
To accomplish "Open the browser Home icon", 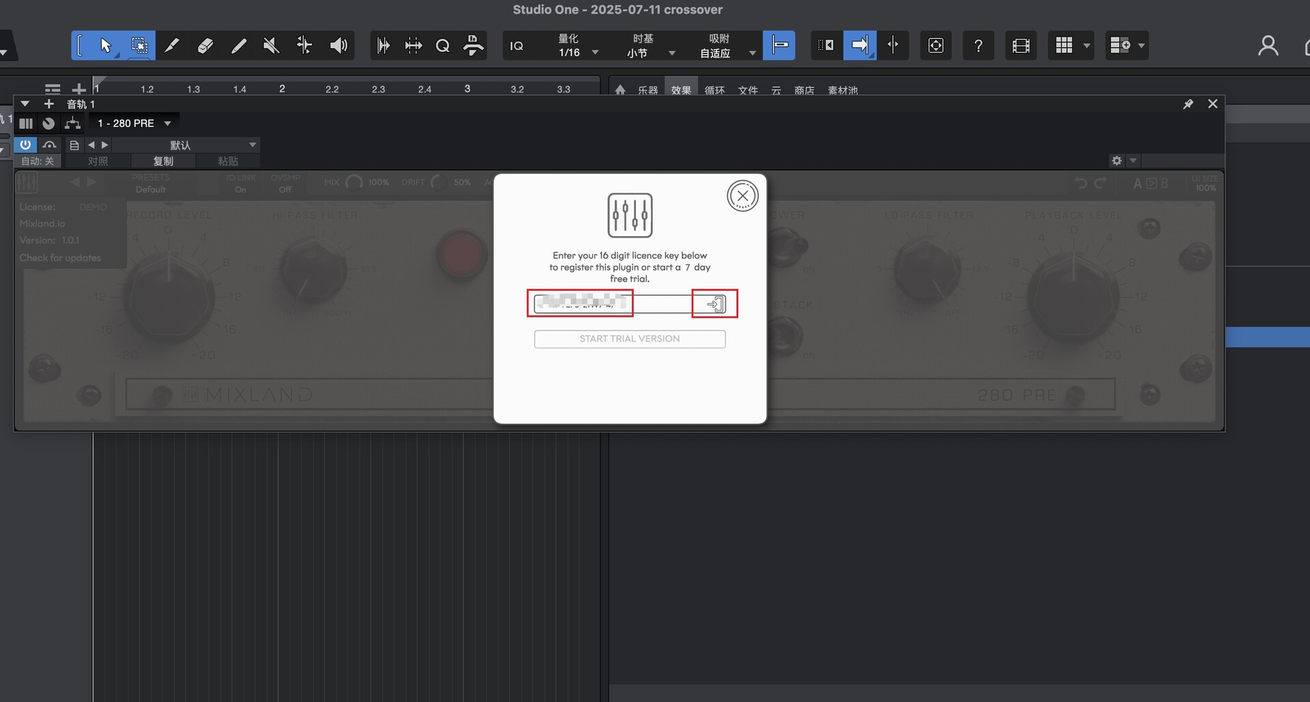I will (x=620, y=90).
